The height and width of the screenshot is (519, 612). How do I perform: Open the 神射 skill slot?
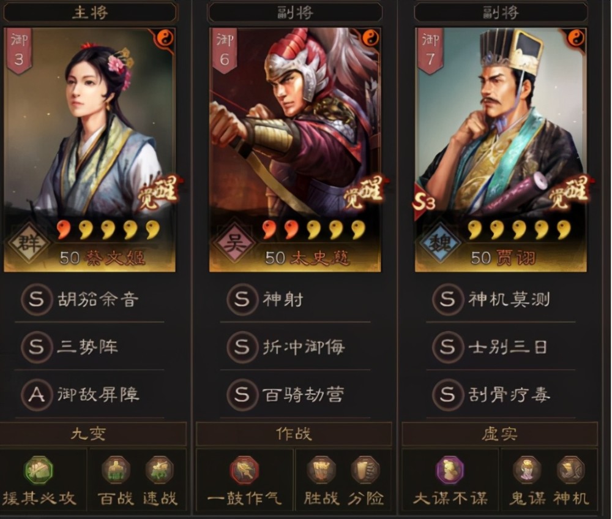[x=296, y=300]
